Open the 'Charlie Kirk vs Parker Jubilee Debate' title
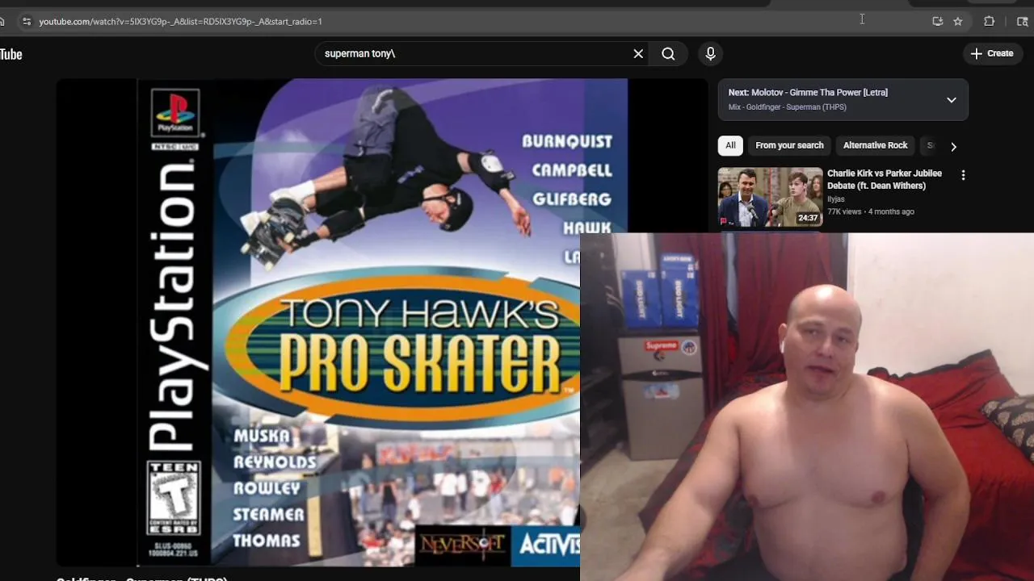This screenshot has width=1034, height=581. tap(885, 179)
